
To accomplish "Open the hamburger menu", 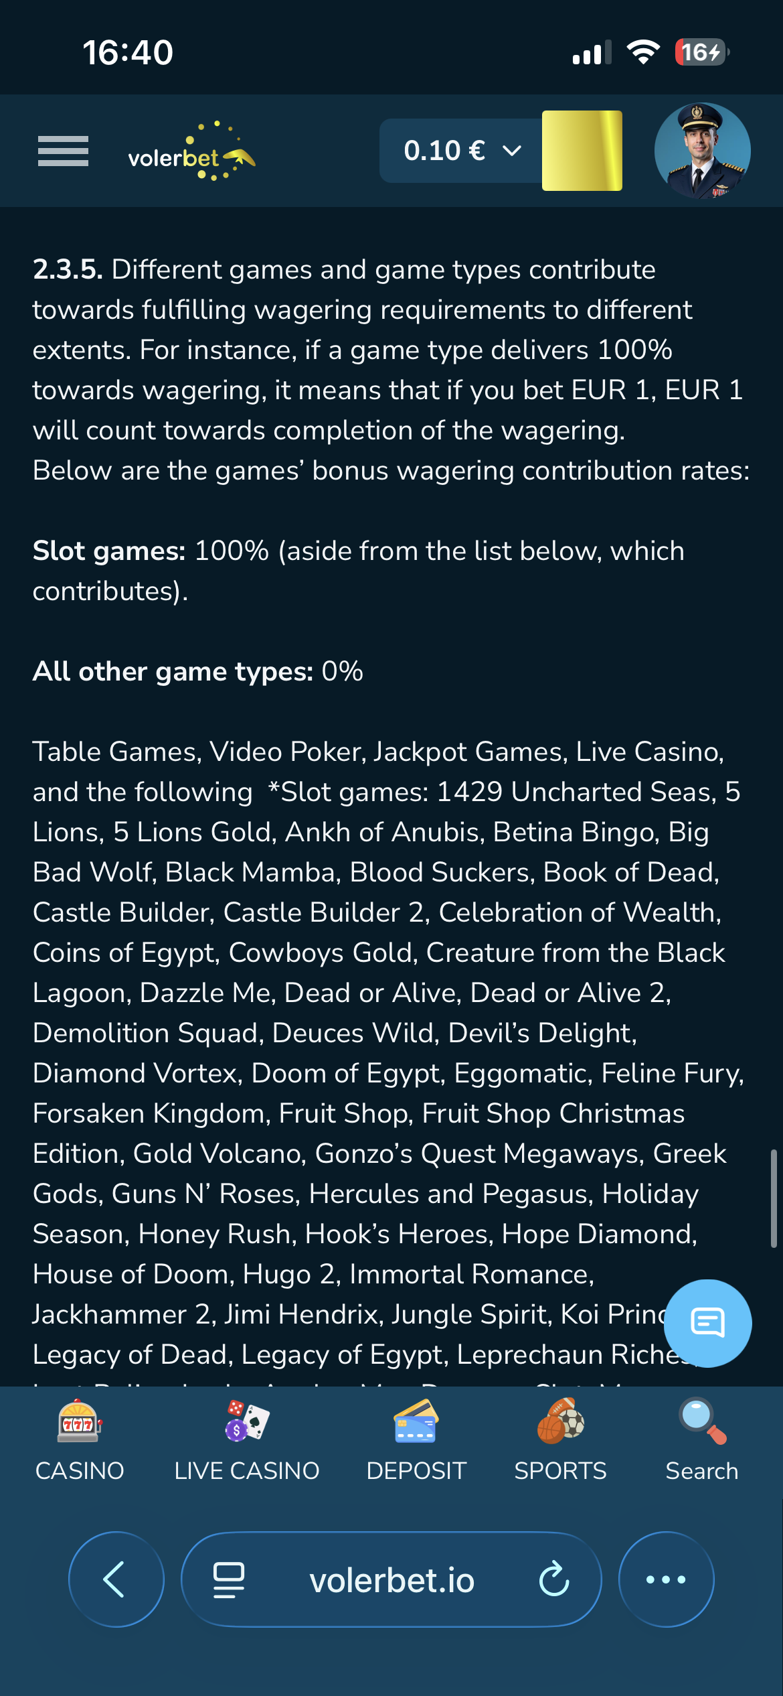I will [x=63, y=151].
